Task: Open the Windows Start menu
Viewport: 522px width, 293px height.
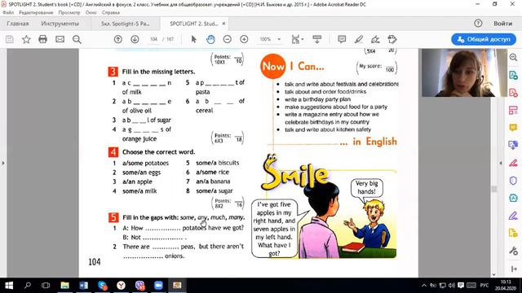Action: point(9,286)
